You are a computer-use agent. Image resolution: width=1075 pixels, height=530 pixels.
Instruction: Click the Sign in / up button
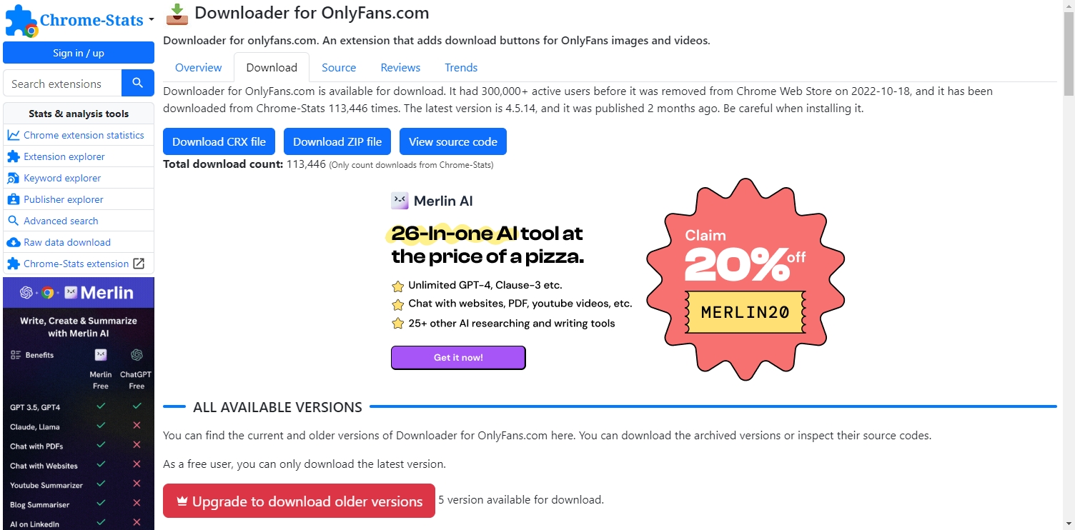click(x=79, y=53)
